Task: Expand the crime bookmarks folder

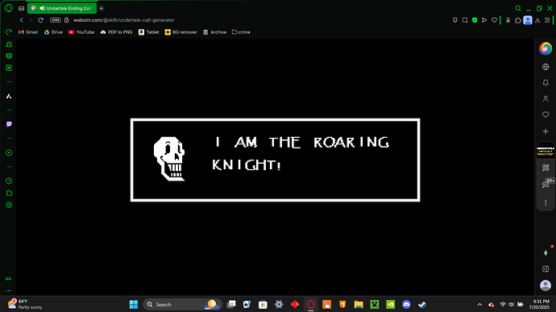Action: (x=241, y=32)
